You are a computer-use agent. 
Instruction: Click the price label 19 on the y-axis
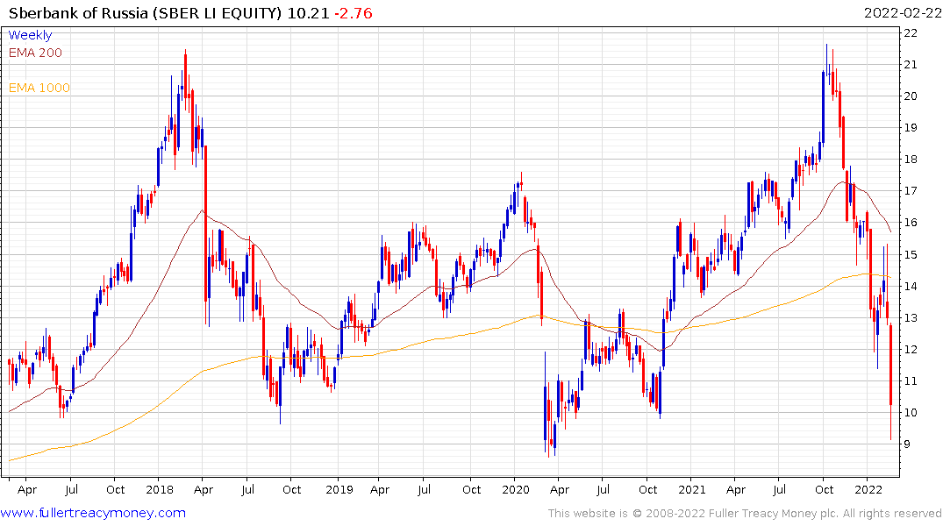[911, 127]
